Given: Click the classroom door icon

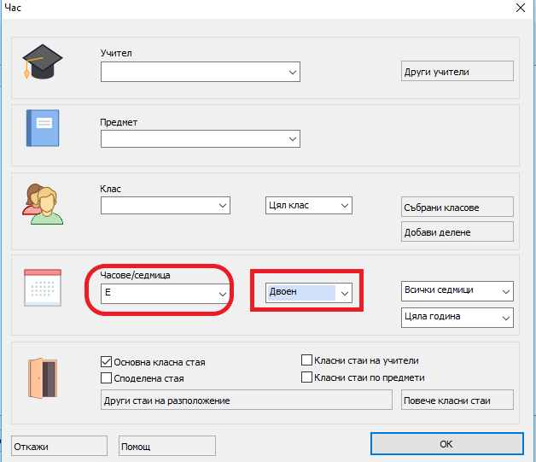Looking at the screenshot, I should (x=43, y=376).
